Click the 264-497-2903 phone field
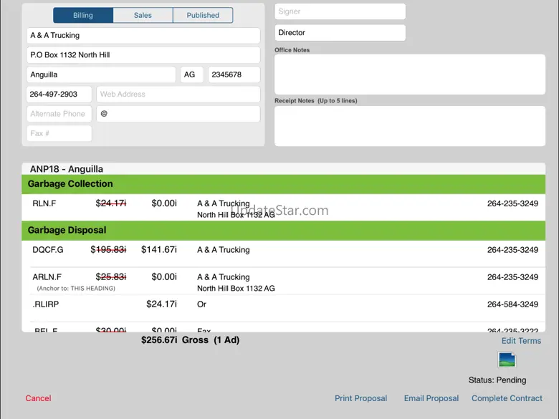The image size is (559, 419). 59,95
